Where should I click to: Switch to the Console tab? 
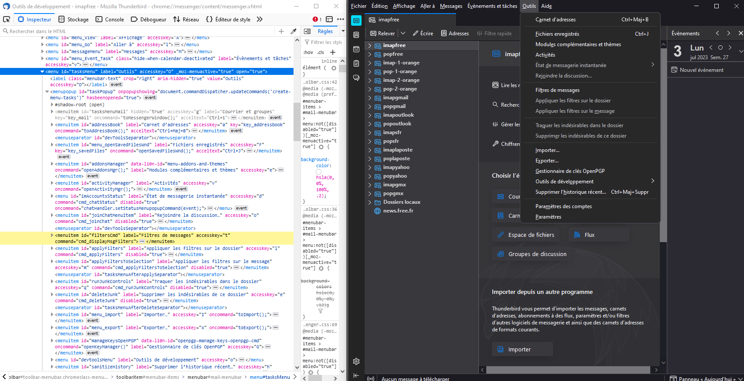110,19
